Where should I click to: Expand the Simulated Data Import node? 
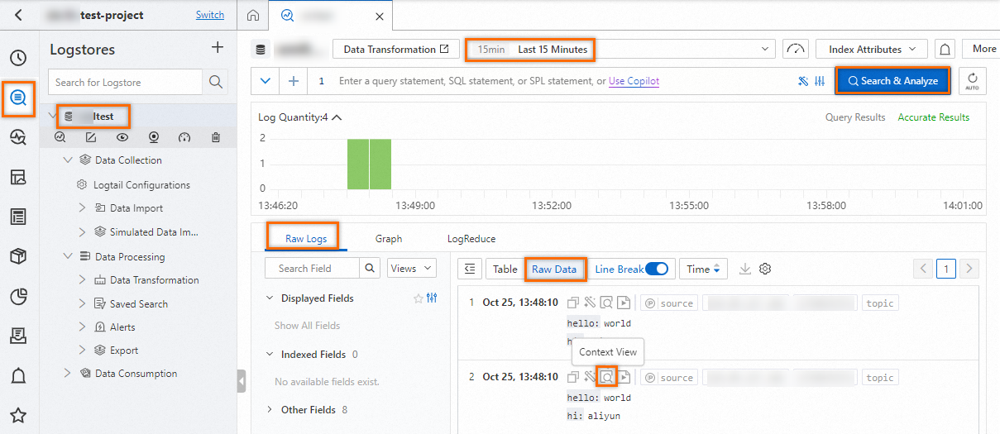83,232
